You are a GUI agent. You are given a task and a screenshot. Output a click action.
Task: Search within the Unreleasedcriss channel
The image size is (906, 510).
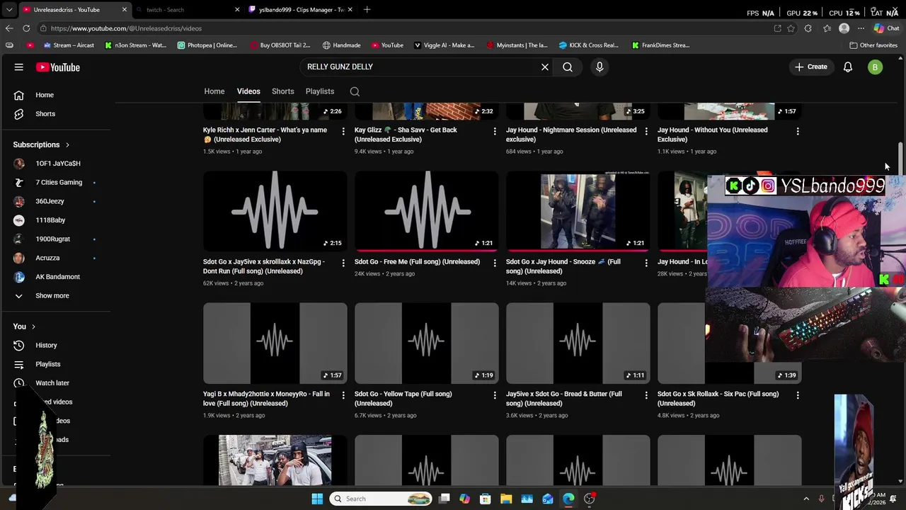point(355,91)
